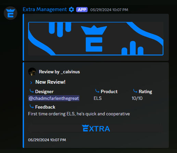177x153 pixels.
Task: Click the Rating field label
Action: coord(145,92)
